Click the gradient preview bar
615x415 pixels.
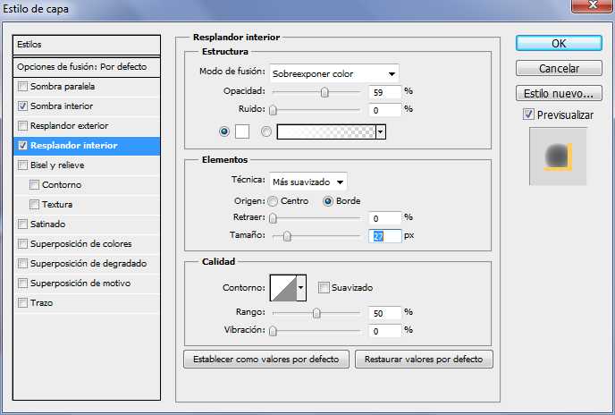[326, 131]
